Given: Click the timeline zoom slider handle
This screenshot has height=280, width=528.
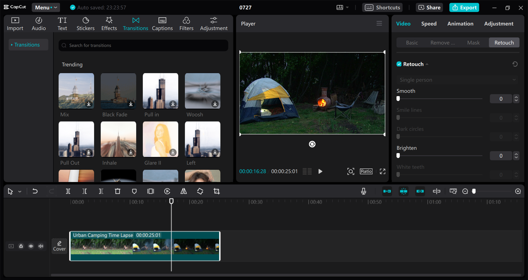Looking at the screenshot, I should (474, 191).
